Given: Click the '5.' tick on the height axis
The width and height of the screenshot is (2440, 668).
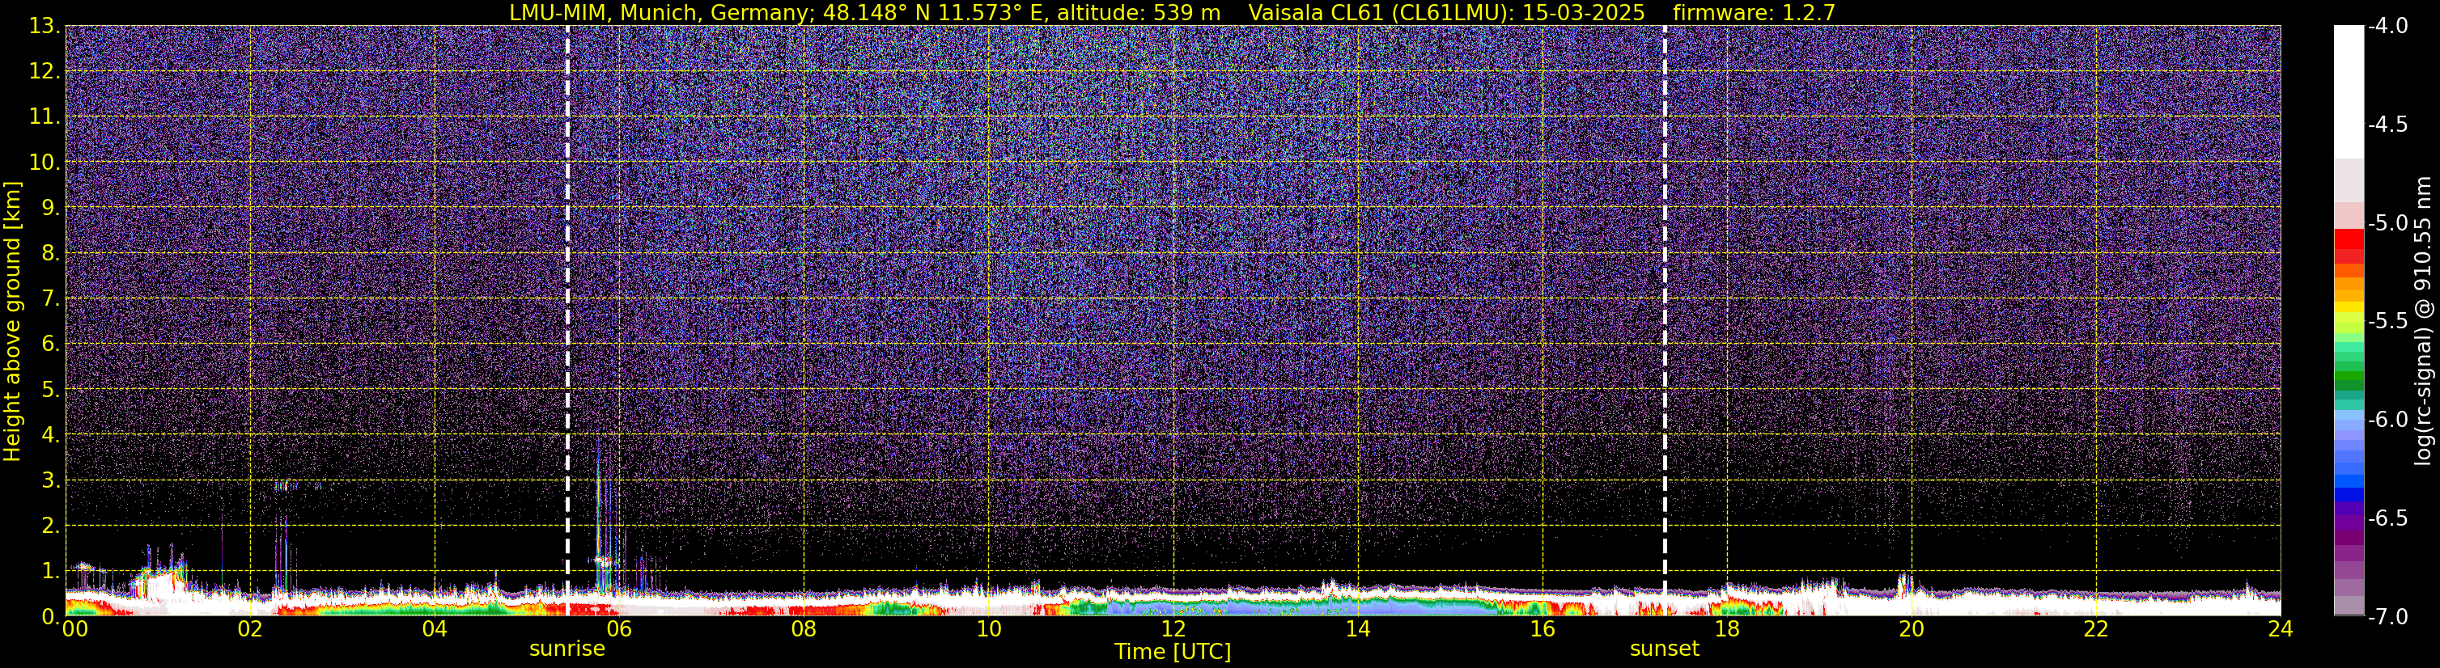Looking at the screenshot, I should click(50, 390).
